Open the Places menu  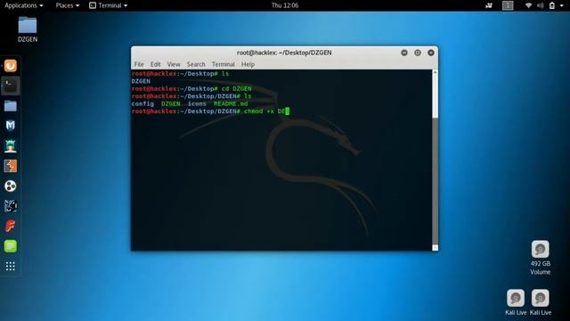tap(68, 5)
